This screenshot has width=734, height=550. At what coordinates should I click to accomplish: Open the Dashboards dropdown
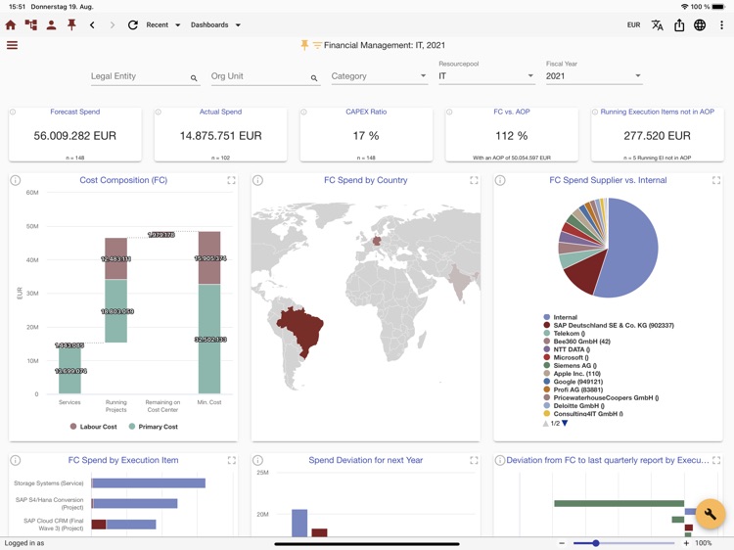(215, 24)
